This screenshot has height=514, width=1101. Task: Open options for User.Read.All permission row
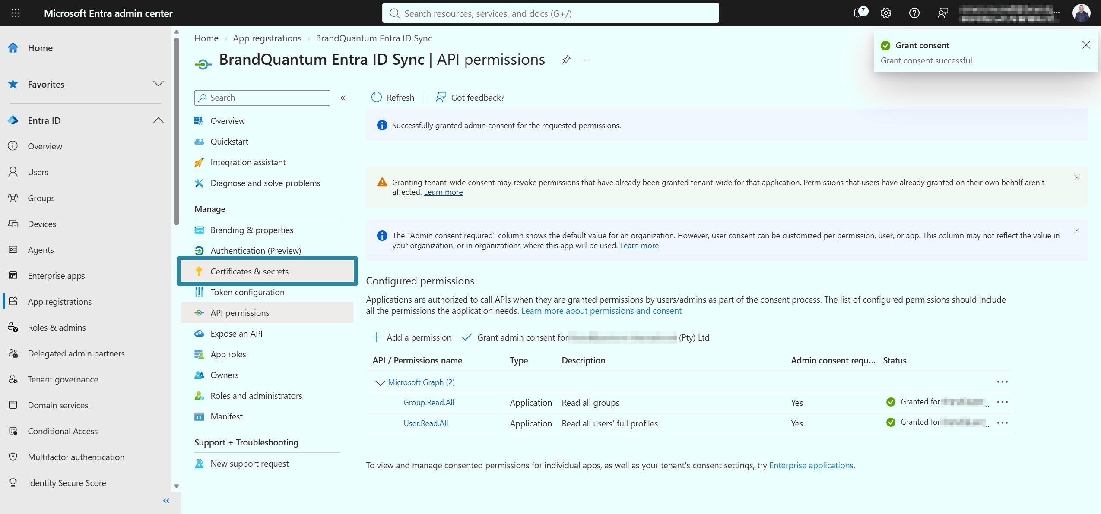coord(1003,423)
